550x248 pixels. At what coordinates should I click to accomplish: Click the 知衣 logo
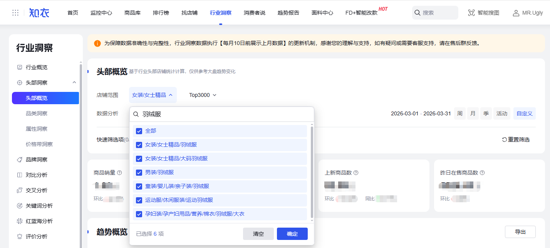[39, 13]
